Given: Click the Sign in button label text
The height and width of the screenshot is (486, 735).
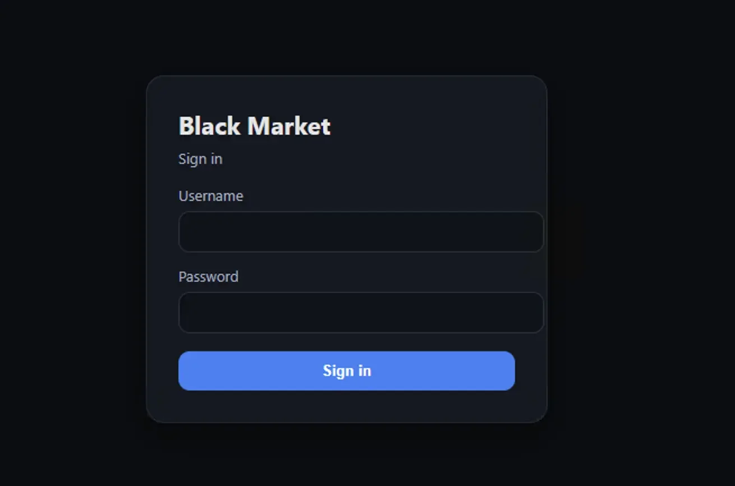Looking at the screenshot, I should click(347, 371).
